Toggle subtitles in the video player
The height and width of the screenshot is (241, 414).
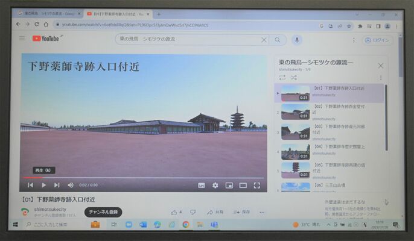point(202,186)
